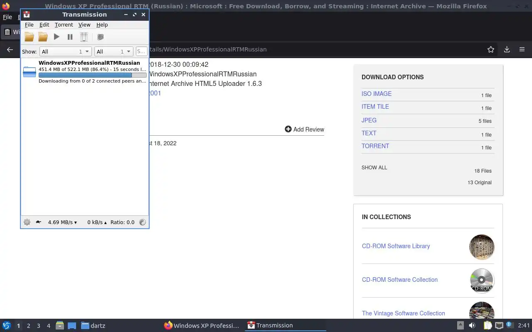The height and width of the screenshot is (332, 532).
Task: Open Transmission options gear in status bar
Action: pos(27,222)
